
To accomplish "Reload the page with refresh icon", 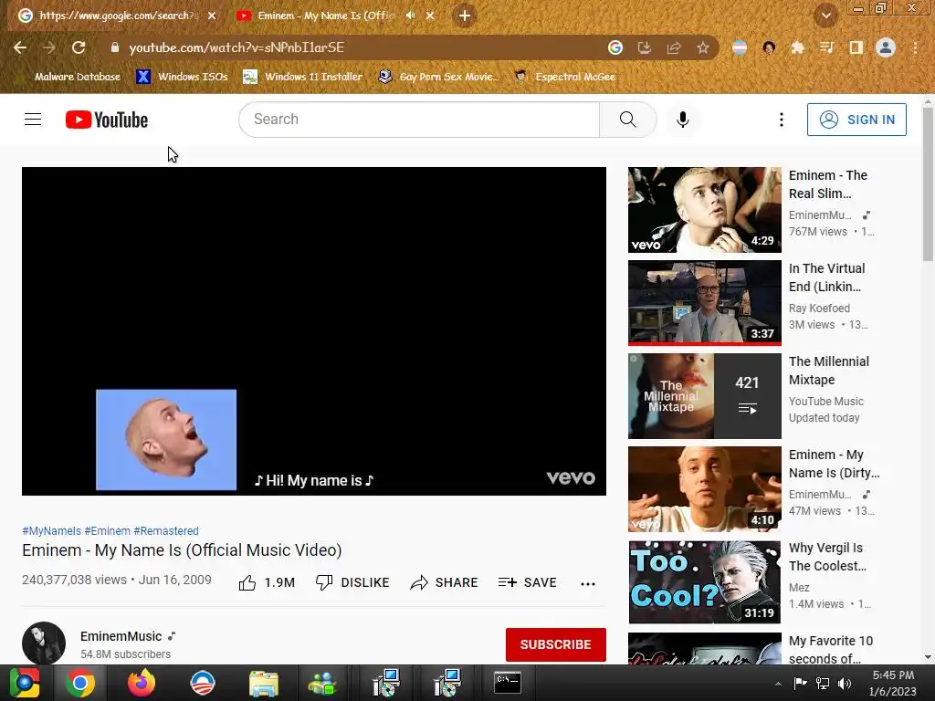I will pyautogui.click(x=79, y=47).
